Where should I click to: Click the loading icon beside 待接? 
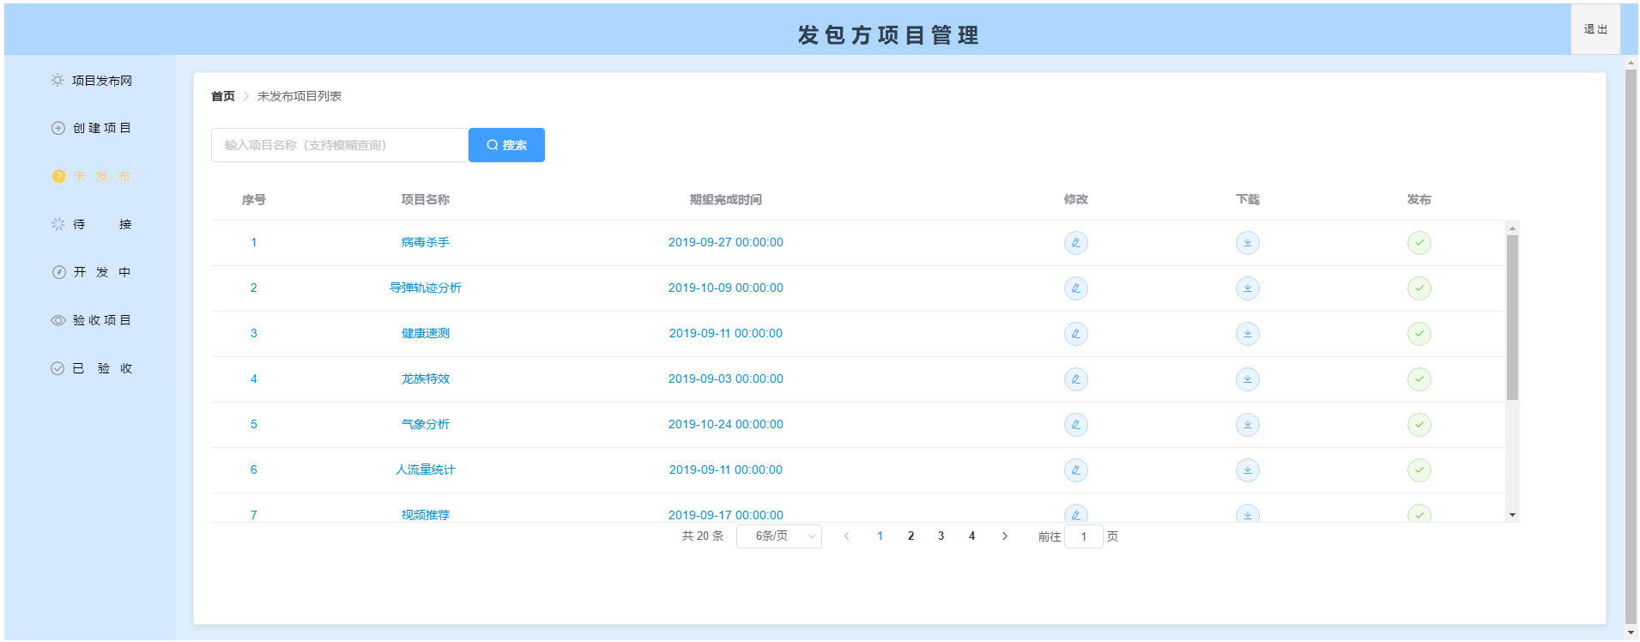click(57, 224)
